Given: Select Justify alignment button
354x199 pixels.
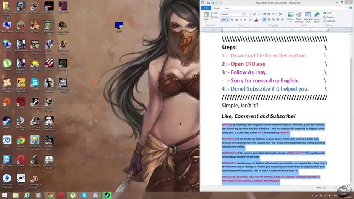Looking at the screenshot, I should [x=277, y=20].
